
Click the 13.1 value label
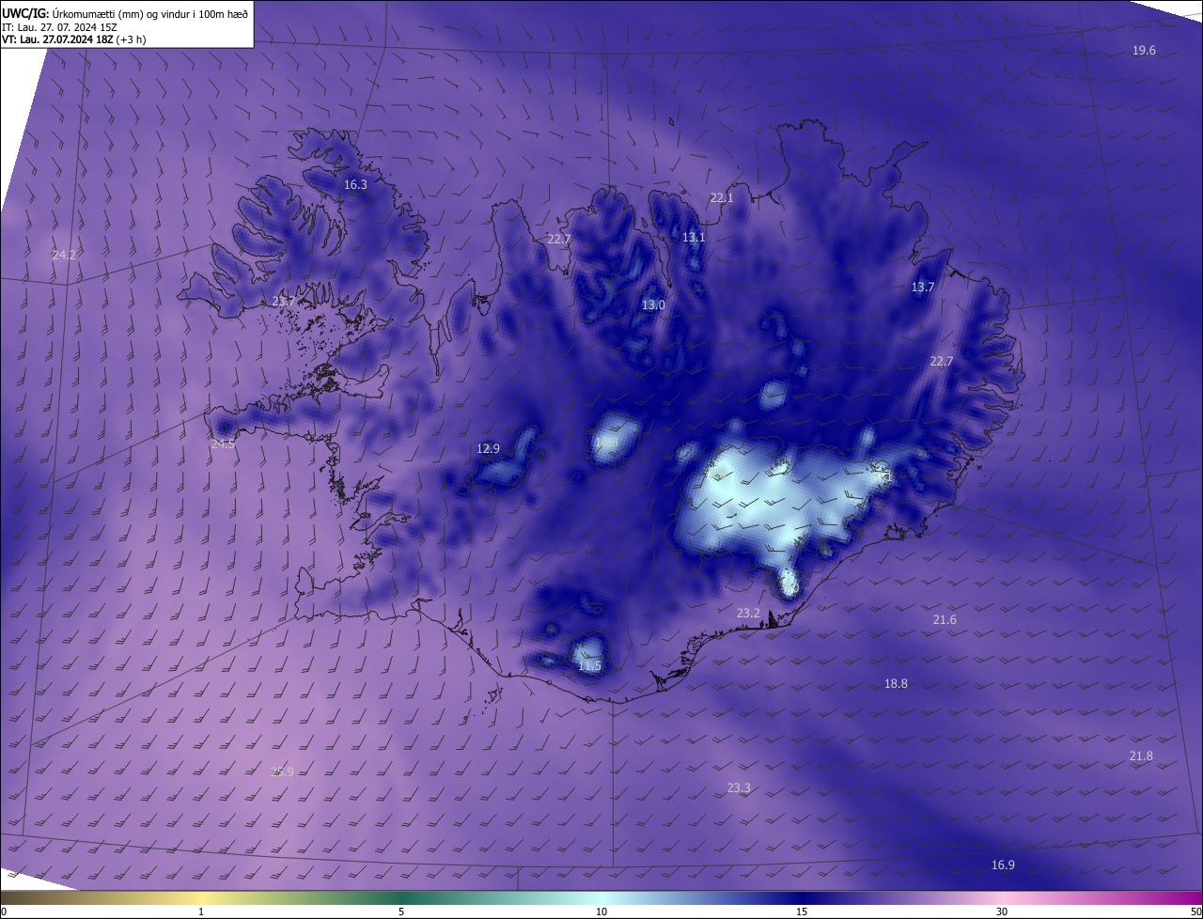click(693, 238)
